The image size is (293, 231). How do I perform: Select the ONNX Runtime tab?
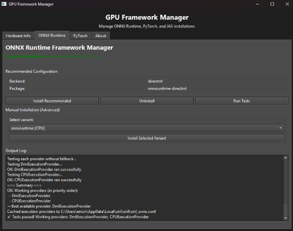coord(51,36)
